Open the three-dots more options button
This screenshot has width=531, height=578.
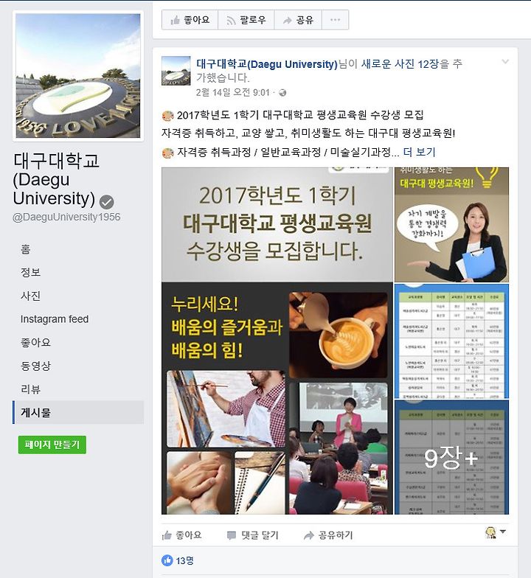[x=335, y=20]
